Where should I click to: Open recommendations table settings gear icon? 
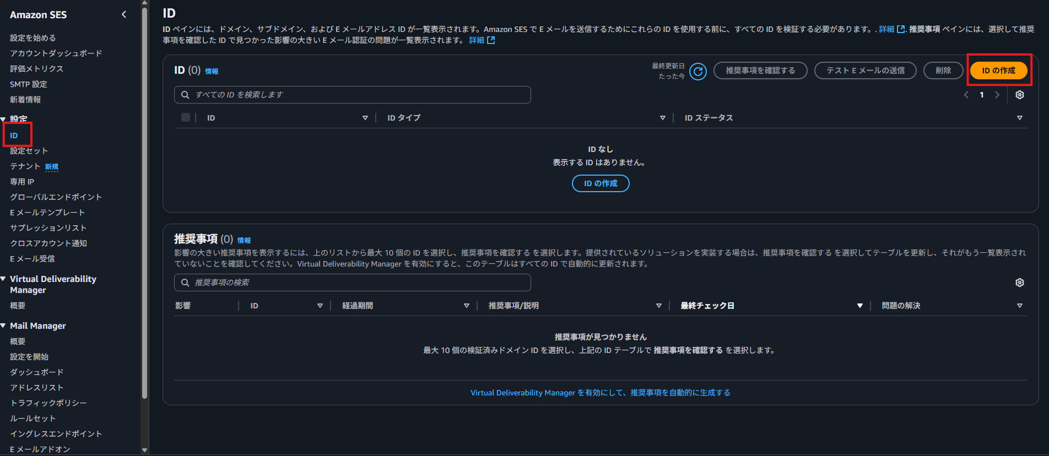1020,283
